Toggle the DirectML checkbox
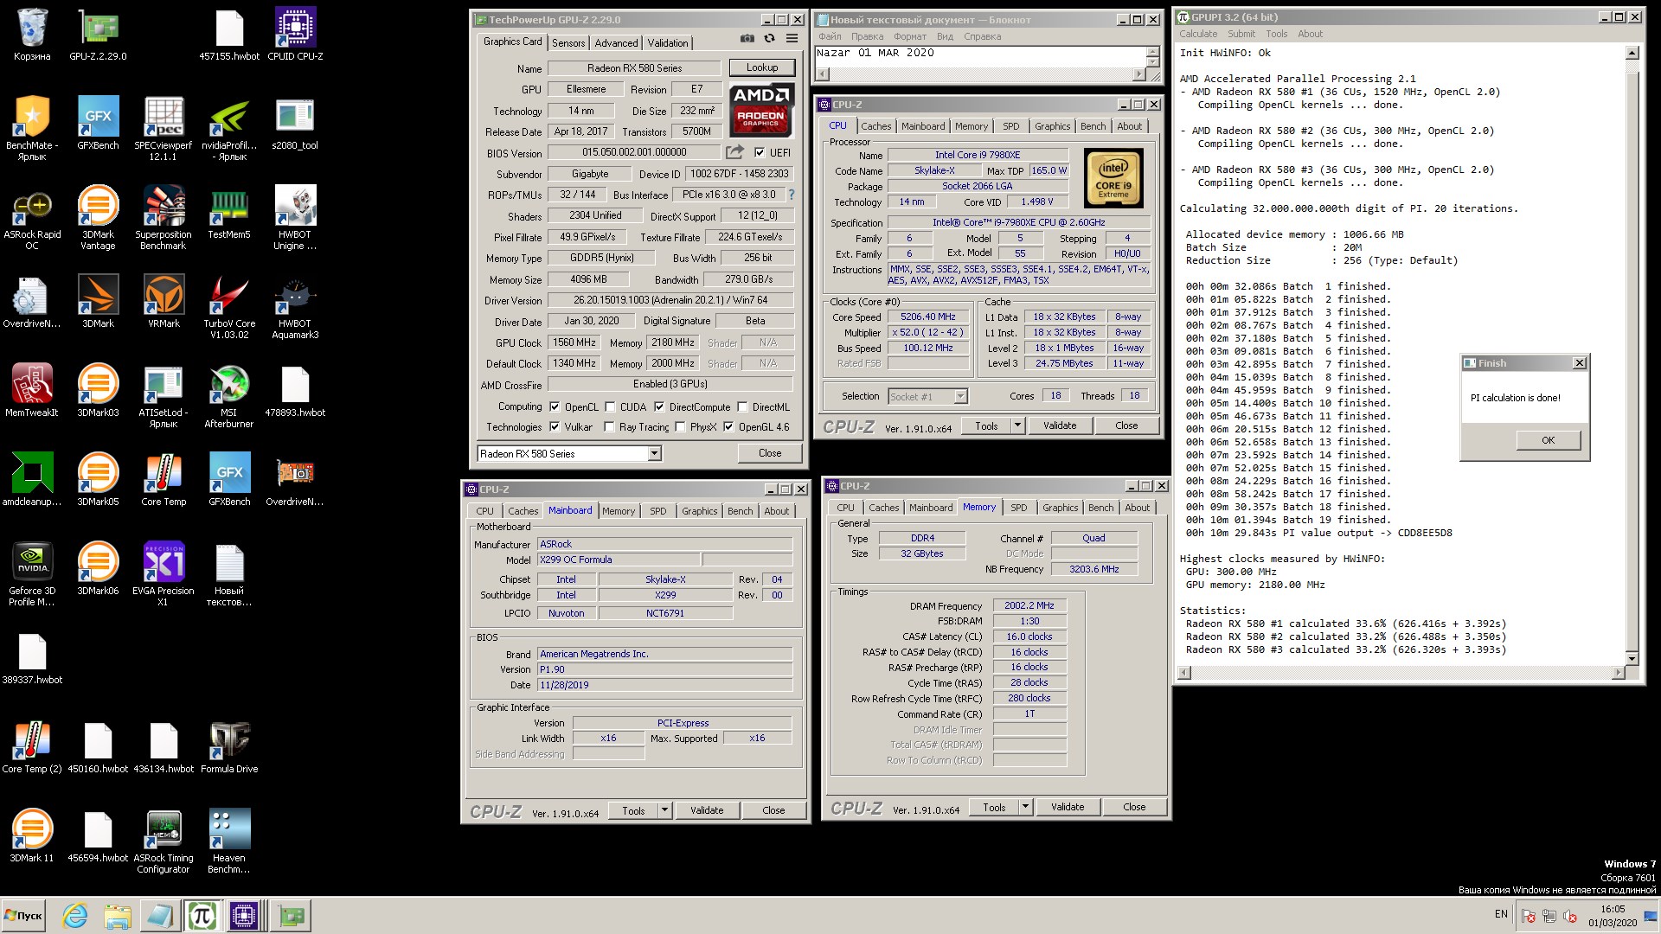1661x934 pixels. pos(742,406)
